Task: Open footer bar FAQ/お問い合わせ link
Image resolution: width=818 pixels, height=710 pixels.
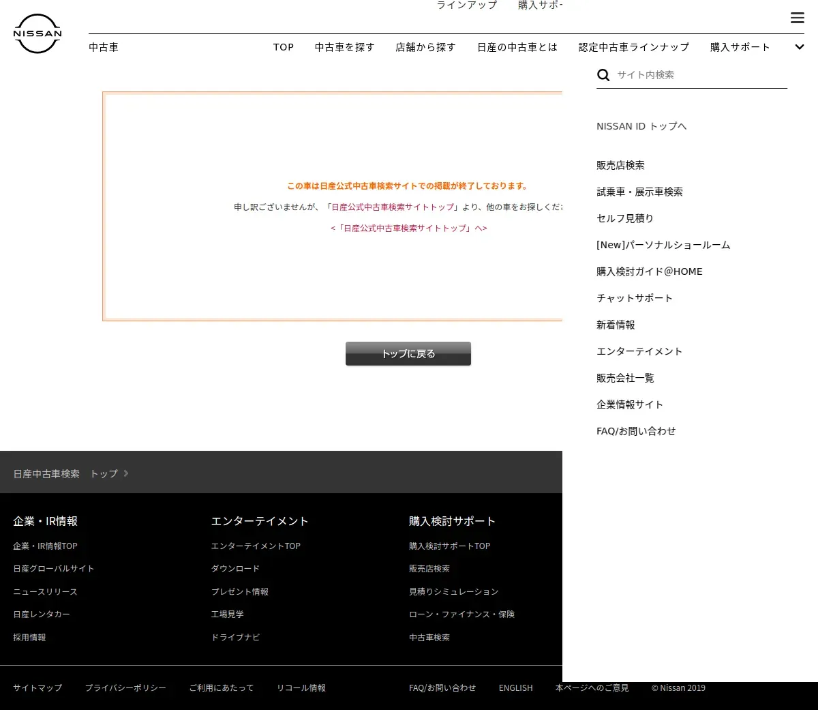Action: [442, 687]
